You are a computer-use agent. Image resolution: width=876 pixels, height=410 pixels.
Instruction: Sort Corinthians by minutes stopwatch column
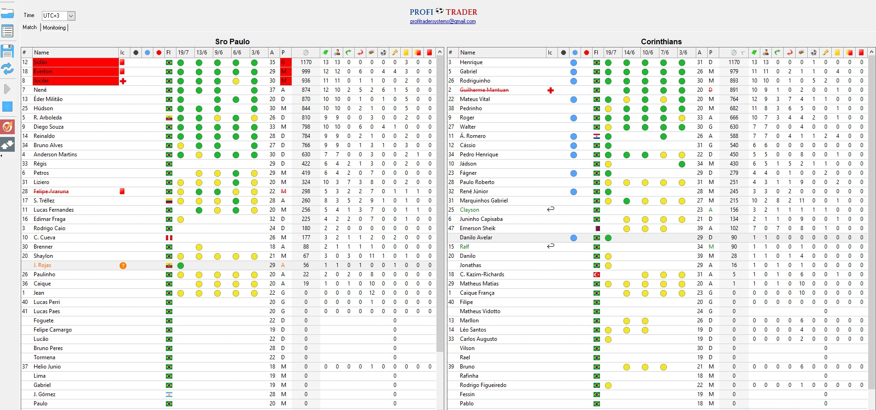pyautogui.click(x=734, y=53)
